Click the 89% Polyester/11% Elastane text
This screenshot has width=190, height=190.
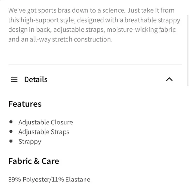coord(49,180)
